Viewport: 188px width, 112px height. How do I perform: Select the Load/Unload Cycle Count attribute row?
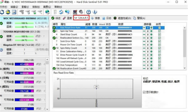[x=108, y=62]
